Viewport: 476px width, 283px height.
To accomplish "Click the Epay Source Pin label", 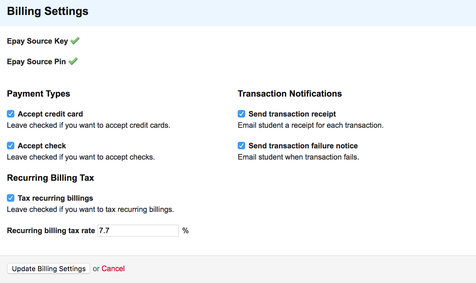I will (x=36, y=62).
